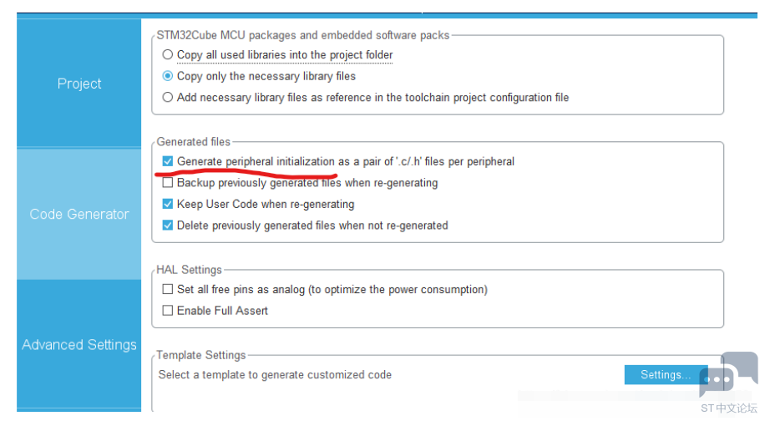Toggle Generate peripheral initialization as '.c/.h' pair
The width and height of the screenshot is (765, 421).
pyautogui.click(x=168, y=161)
